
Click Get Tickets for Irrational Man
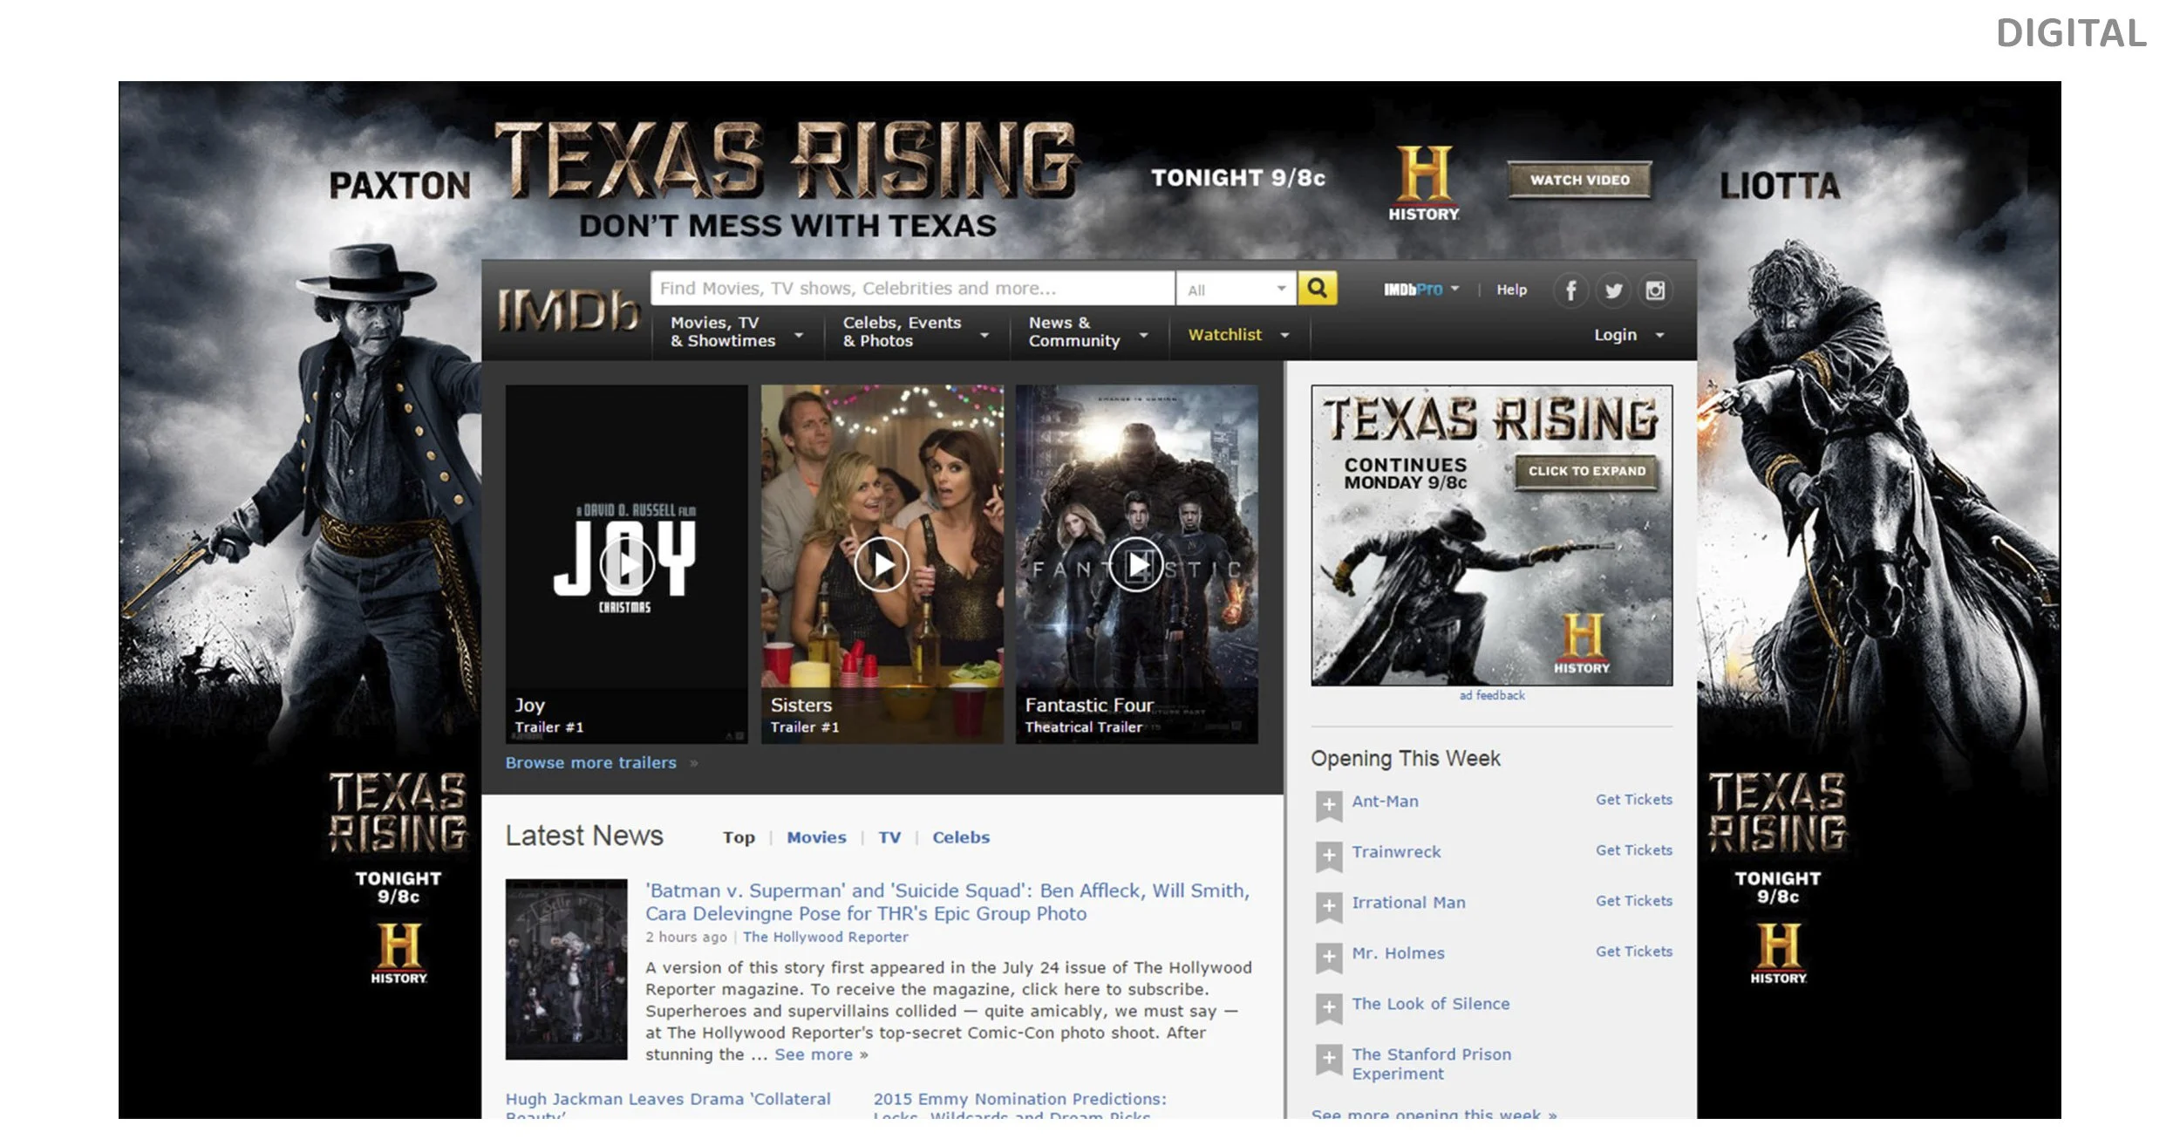[1633, 901]
